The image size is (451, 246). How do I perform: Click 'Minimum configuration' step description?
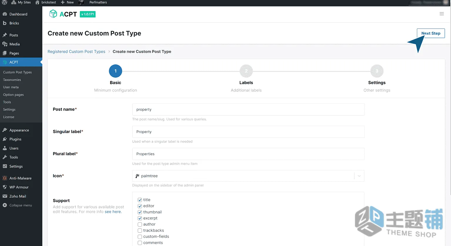coord(115,90)
